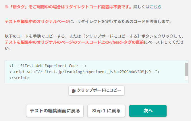Screen dimensions: 191x121
Task: Click the 詳しくは text before the link
Action: [x=141, y=7]
